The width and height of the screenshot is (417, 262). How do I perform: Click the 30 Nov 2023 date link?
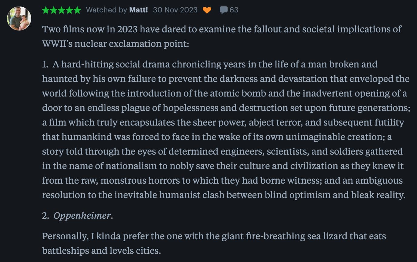click(175, 10)
